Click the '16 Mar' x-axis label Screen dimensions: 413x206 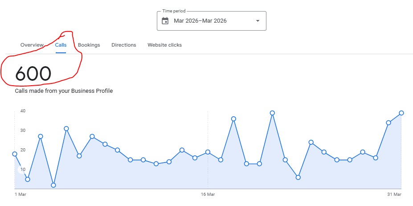coord(208,194)
